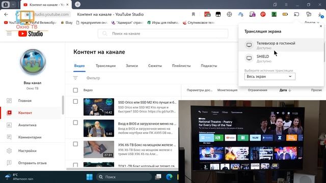Open the SSD Orico или SSD M2 title

(147, 102)
